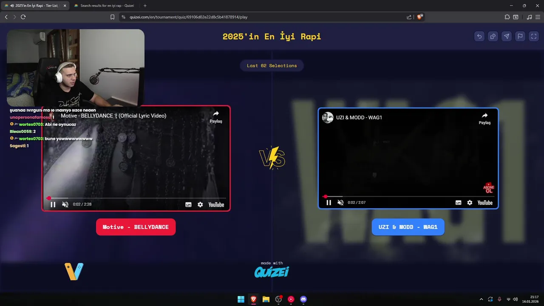Click YouTube logo on the WAG1 player
The height and width of the screenshot is (306, 544).
pyautogui.click(x=485, y=203)
